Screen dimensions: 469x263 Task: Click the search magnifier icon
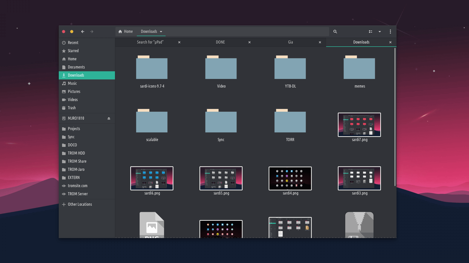[335, 32]
